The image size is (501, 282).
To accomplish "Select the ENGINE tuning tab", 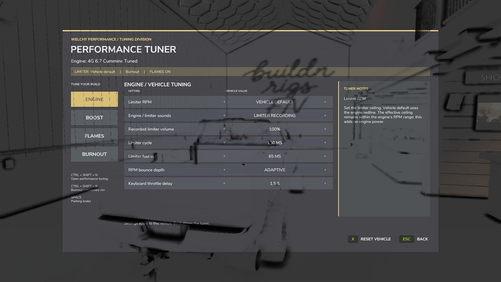I will coord(94,99).
